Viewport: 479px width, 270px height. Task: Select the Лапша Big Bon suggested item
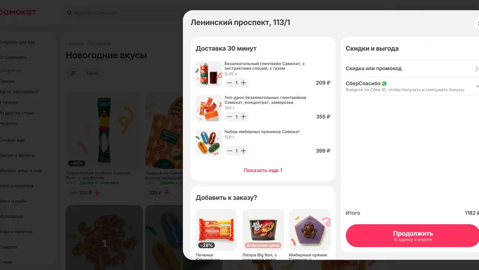pos(263,229)
